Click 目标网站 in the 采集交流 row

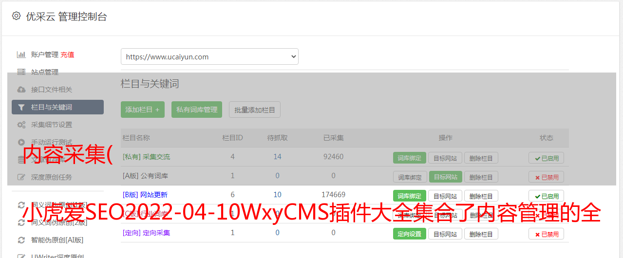tap(445, 158)
